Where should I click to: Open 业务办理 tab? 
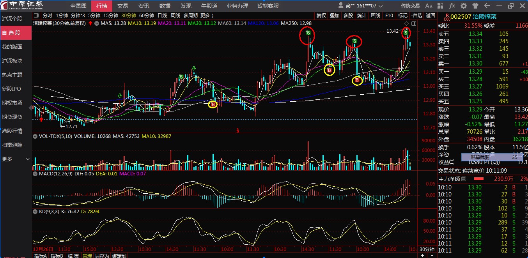click(237, 6)
